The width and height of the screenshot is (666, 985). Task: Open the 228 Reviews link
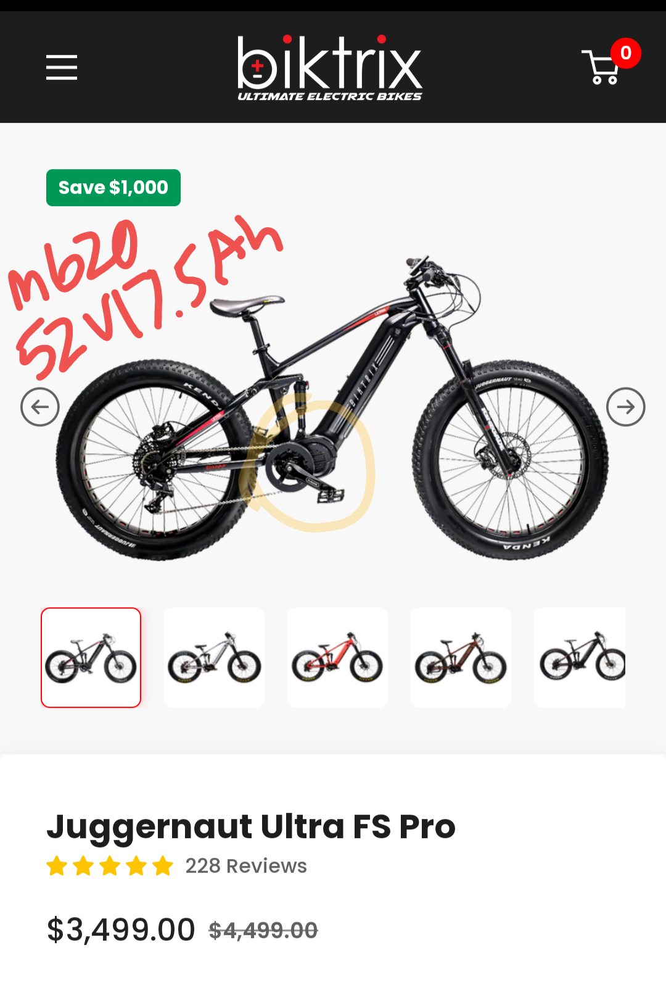click(x=246, y=866)
